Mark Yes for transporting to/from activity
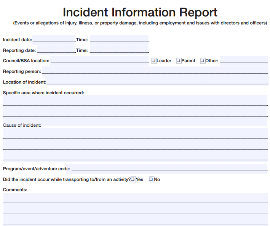The width and height of the screenshot is (270, 226). [133, 179]
